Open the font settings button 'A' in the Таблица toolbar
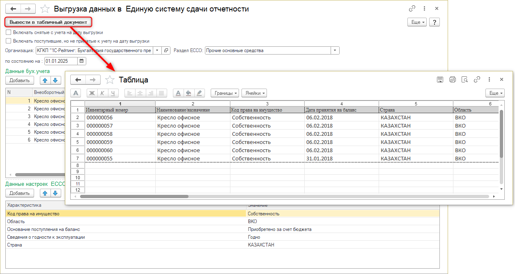515x274 pixels. (76, 93)
